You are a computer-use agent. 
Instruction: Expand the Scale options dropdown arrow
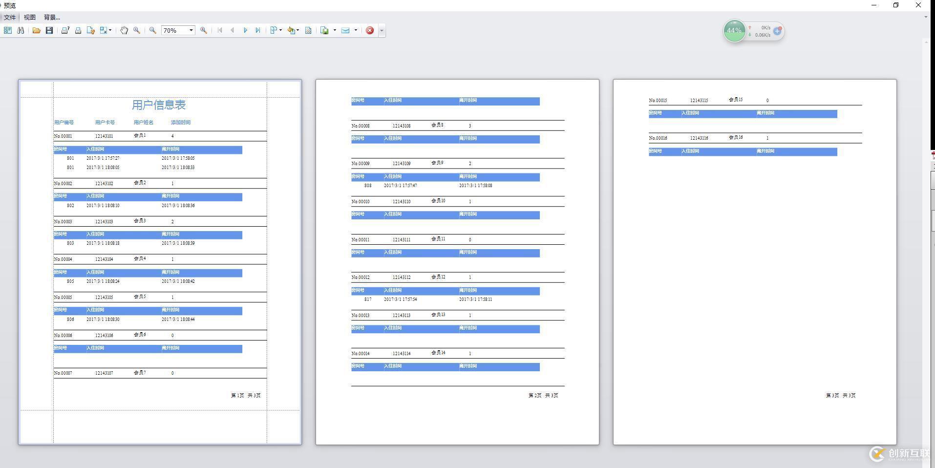coord(110,30)
